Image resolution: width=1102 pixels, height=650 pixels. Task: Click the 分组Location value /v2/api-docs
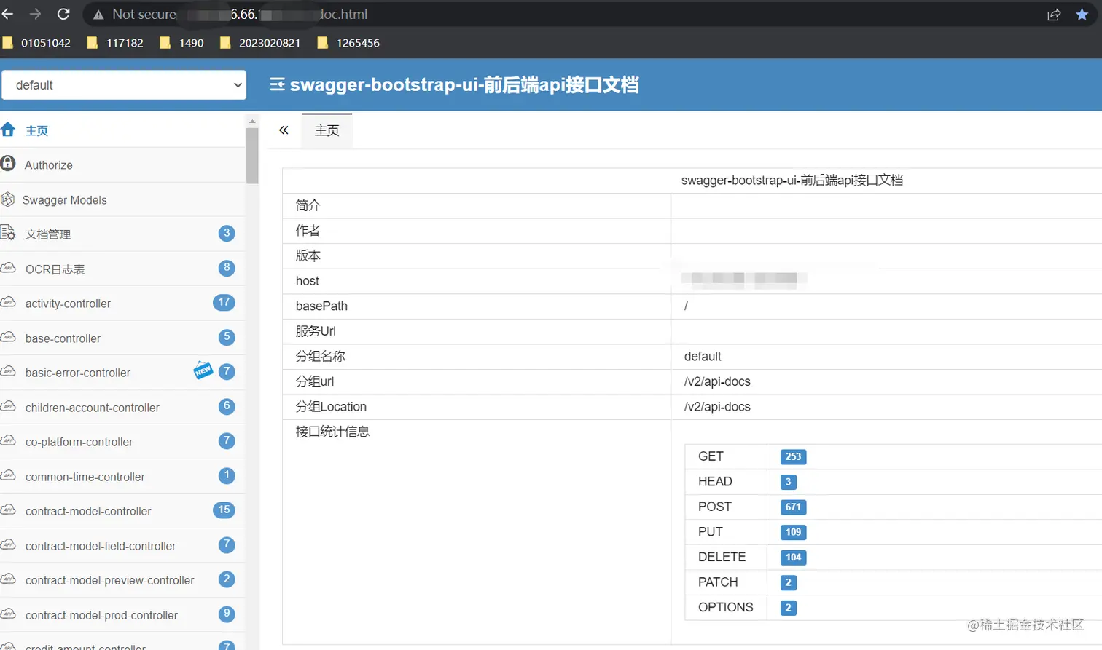tap(717, 407)
